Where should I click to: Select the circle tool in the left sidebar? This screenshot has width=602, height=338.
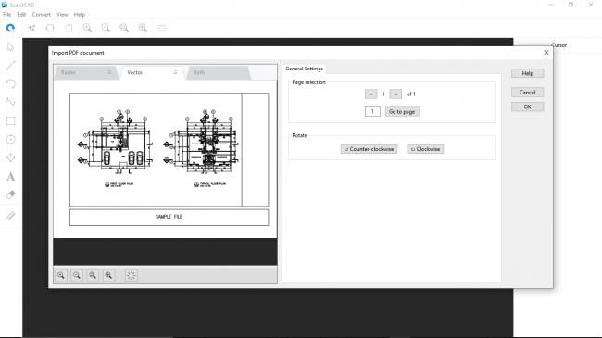11,139
